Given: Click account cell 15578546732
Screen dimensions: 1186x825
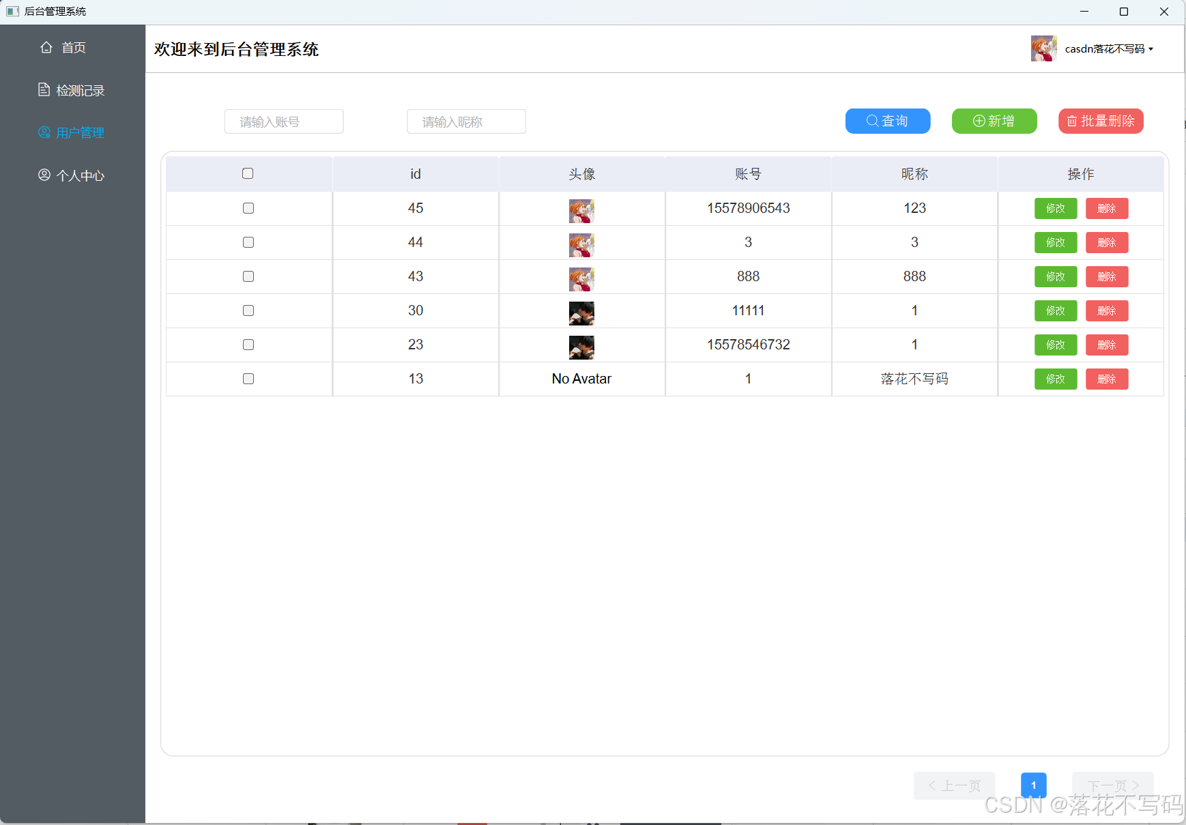Looking at the screenshot, I should click(x=749, y=345).
